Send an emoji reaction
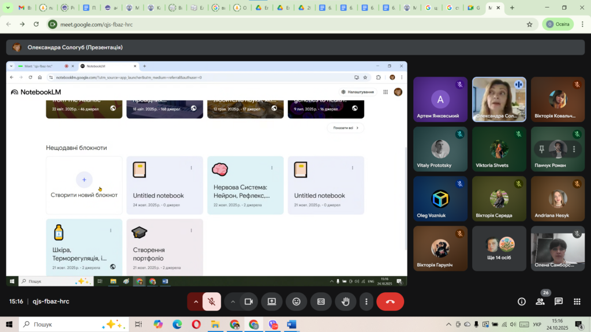The image size is (591, 332). pos(296,301)
